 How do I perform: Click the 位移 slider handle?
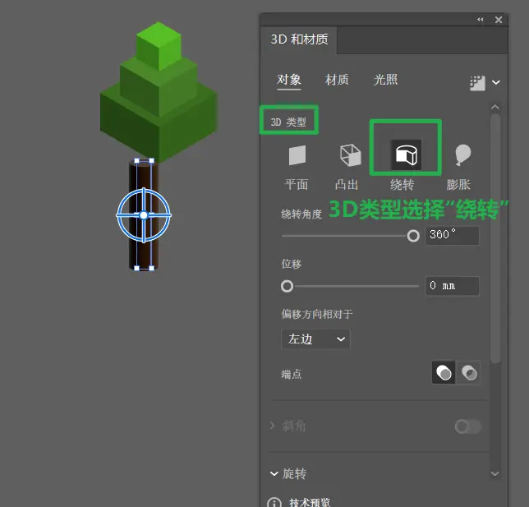click(287, 286)
